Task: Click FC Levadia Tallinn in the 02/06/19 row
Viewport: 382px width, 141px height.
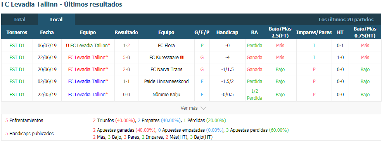Action: pyautogui.click(x=88, y=81)
